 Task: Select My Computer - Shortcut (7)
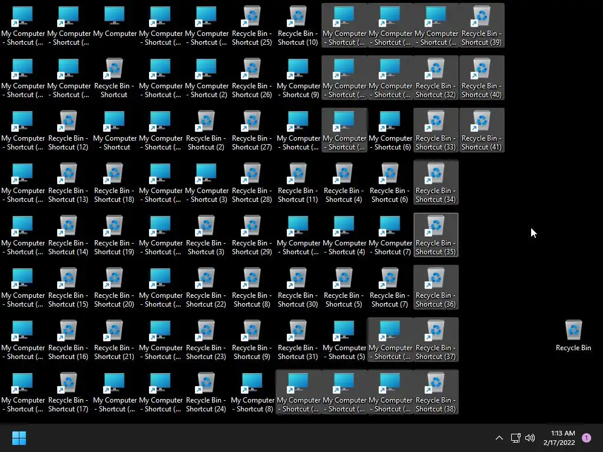(390, 235)
